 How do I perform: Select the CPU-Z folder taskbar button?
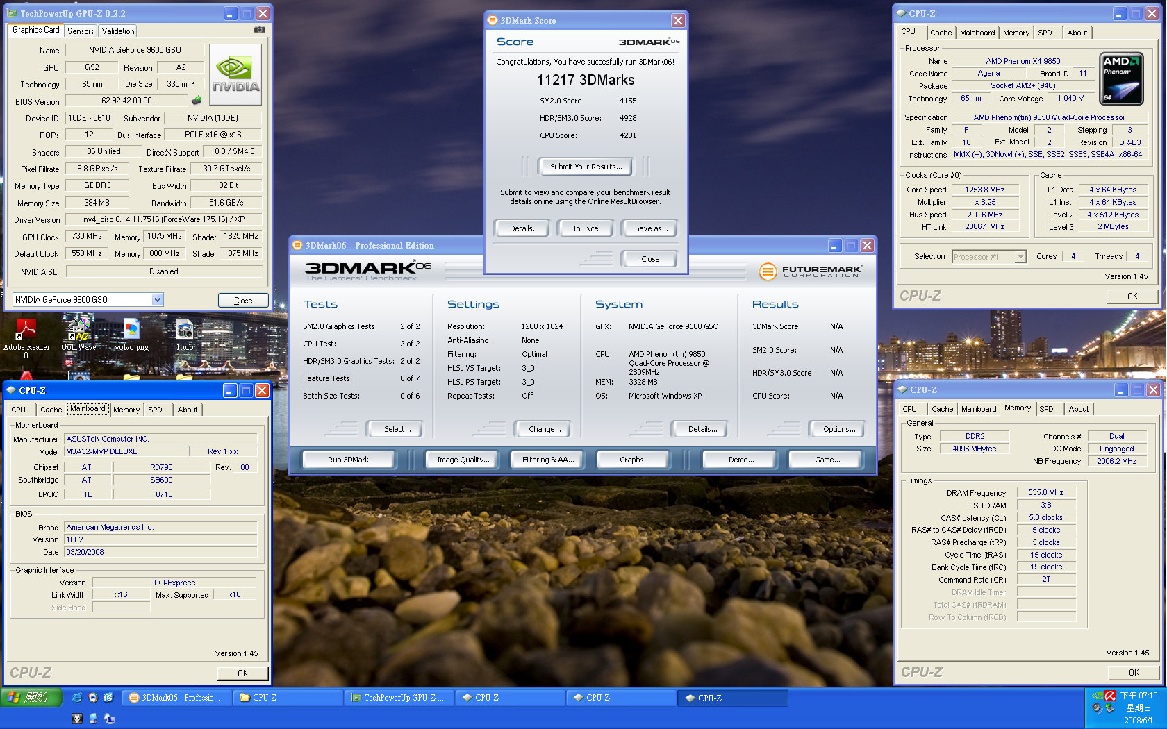(x=288, y=698)
